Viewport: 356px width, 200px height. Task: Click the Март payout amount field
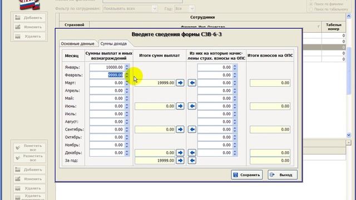click(x=107, y=83)
